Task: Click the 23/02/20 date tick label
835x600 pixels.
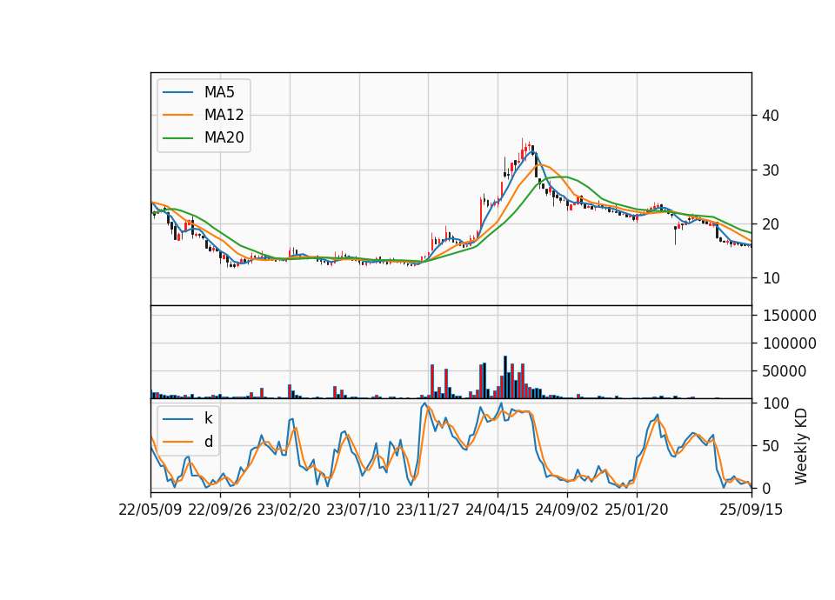Action: click(x=289, y=510)
